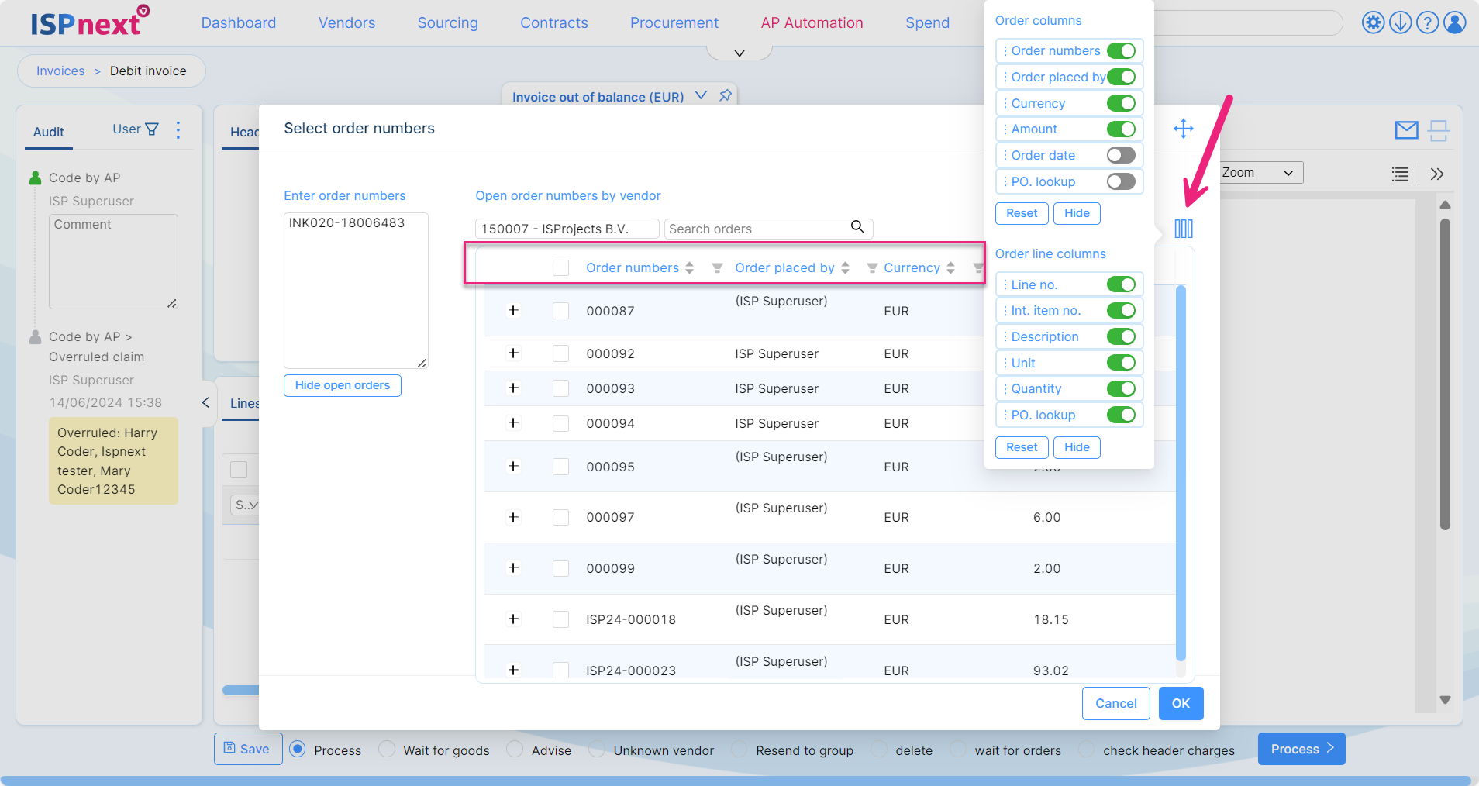This screenshot has width=1479, height=786.
Task: Open the three-dot menu in Audit panel
Action: pyautogui.click(x=178, y=129)
